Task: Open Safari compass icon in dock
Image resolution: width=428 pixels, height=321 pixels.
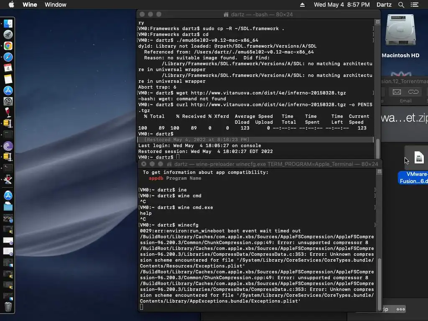Action: click(x=8, y=57)
